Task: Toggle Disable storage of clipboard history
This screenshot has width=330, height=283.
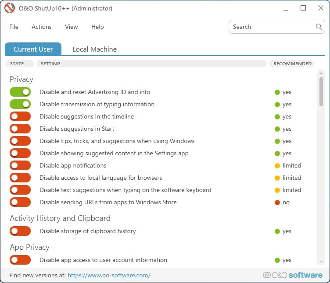Action: tap(20, 231)
